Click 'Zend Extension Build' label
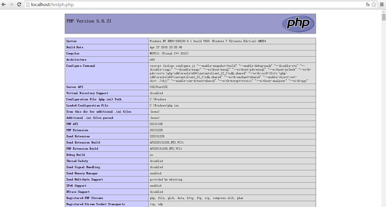 83,142
